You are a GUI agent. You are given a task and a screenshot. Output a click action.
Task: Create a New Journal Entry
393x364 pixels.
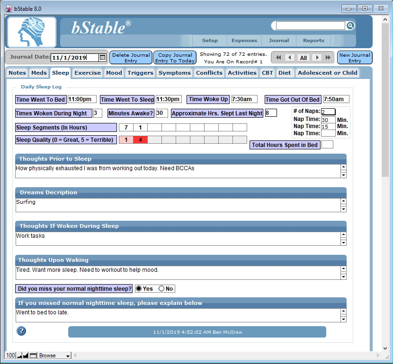coord(355,58)
